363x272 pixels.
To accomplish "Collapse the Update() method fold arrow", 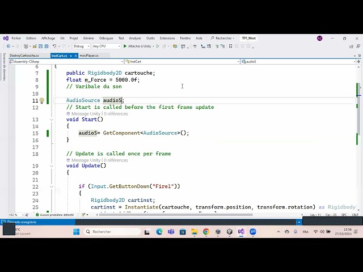I will pyautogui.click(x=52, y=166).
